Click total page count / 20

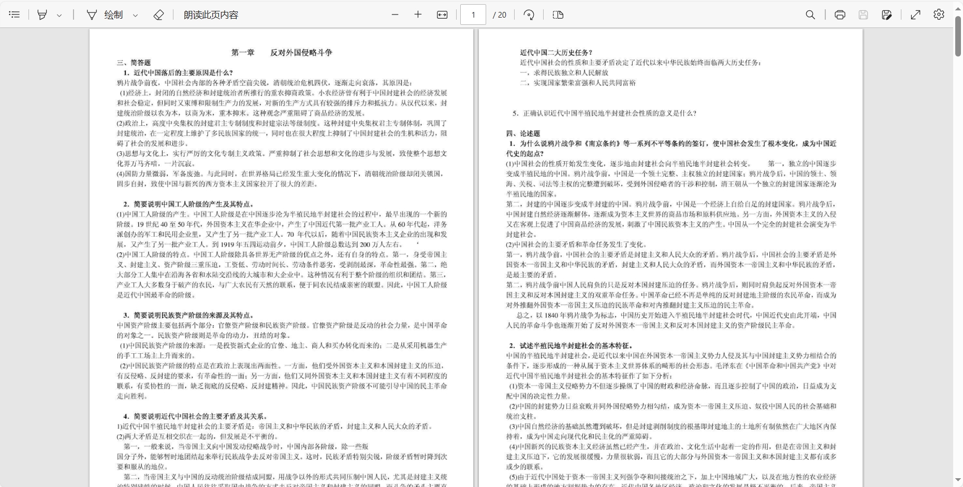[x=499, y=15]
